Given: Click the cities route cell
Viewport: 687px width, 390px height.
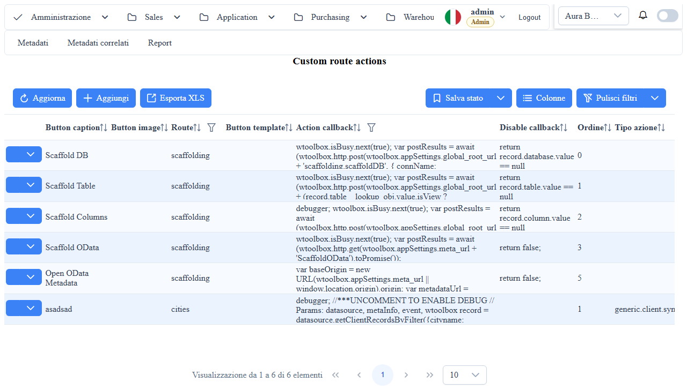Looking at the screenshot, I should (x=180, y=309).
